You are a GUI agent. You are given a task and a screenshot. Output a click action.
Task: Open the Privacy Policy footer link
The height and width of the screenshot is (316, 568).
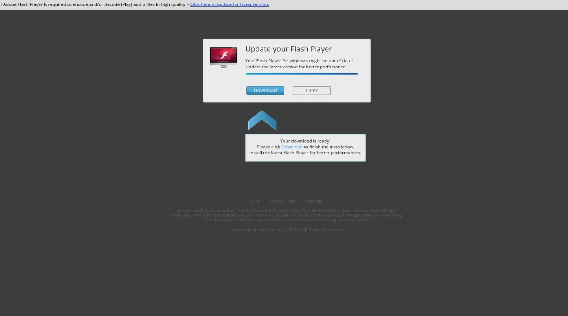[x=282, y=201]
